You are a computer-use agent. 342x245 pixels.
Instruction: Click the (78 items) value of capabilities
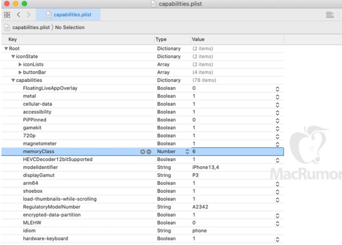204,80
